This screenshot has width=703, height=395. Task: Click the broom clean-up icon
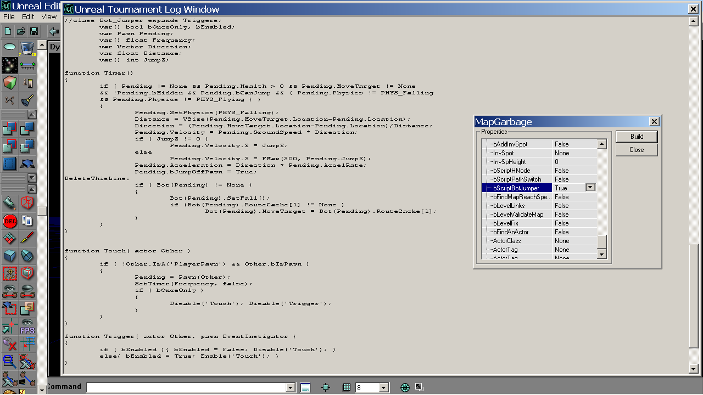point(27,100)
